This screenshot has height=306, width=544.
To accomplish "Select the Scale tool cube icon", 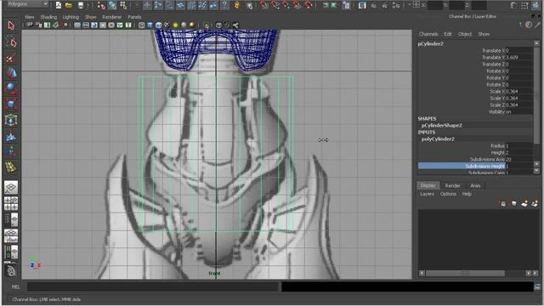I will [11, 104].
